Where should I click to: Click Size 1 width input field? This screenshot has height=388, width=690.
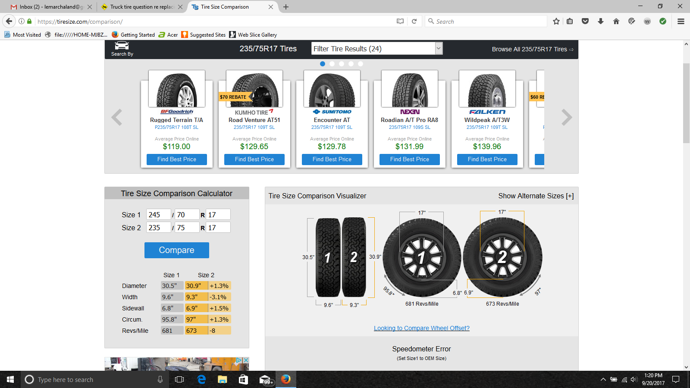click(158, 215)
